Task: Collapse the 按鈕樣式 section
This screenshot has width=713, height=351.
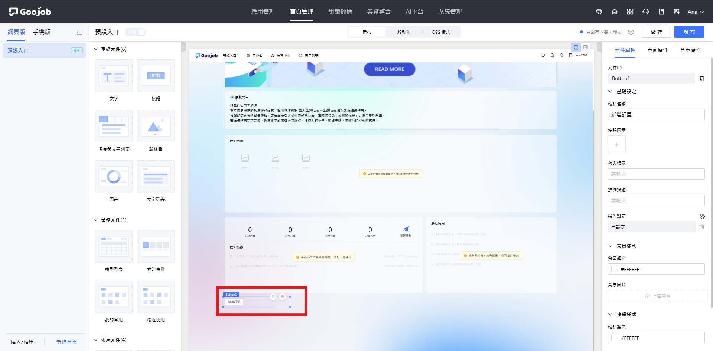Action: pos(610,314)
